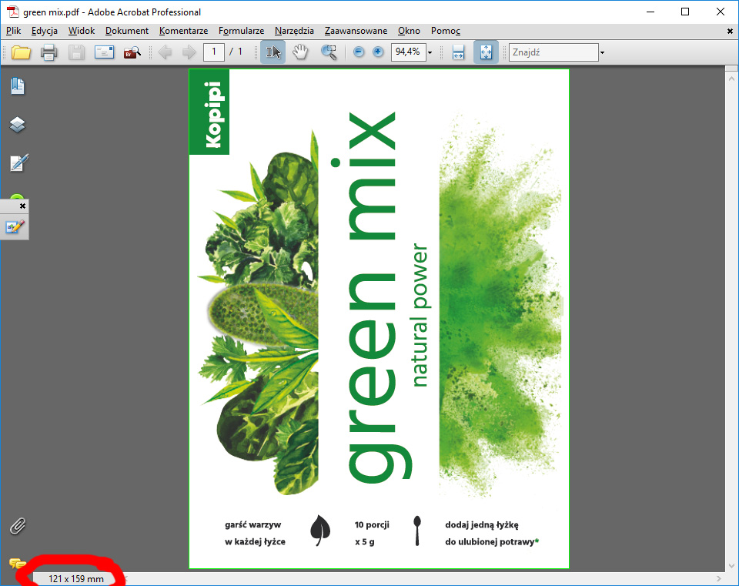Click into the Znajdź search field
This screenshot has width=739, height=586.
553,52
